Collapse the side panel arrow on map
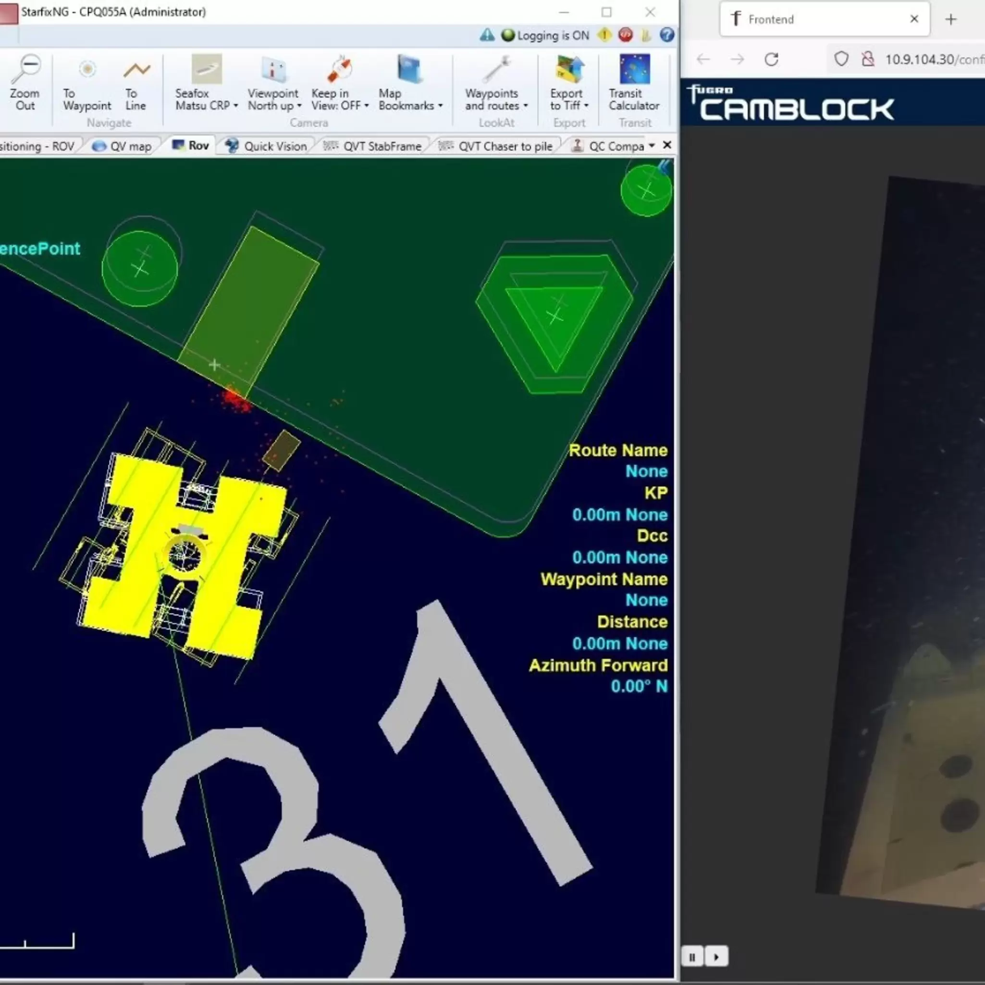Screen dimensions: 985x985 [665, 167]
